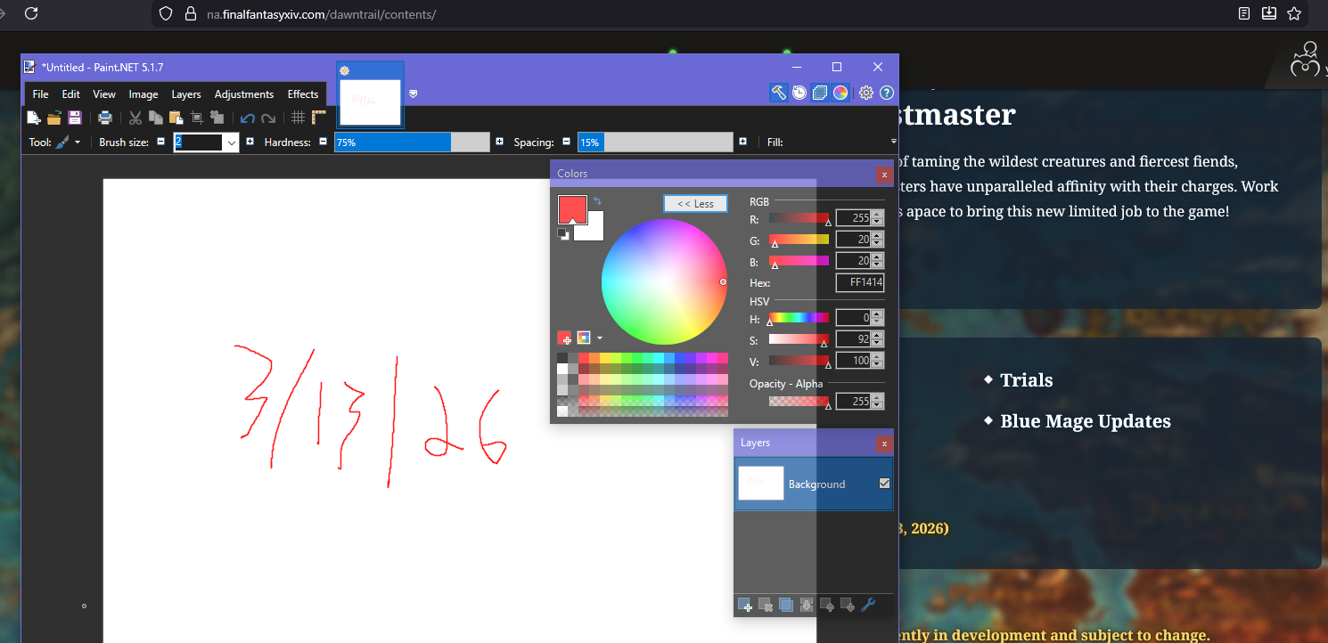
Task: Open the View menu
Action: (104, 94)
